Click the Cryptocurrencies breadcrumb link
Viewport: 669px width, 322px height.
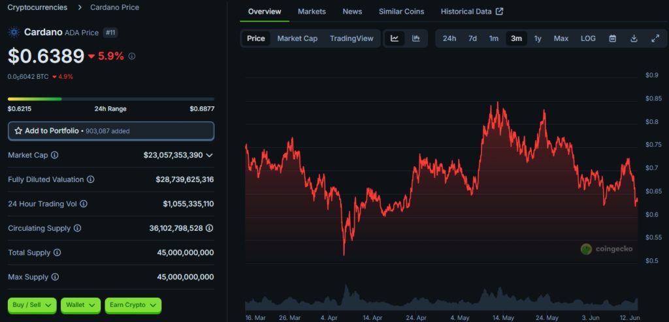click(x=37, y=7)
